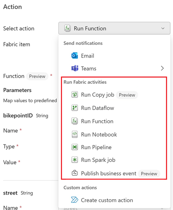Click the Send notifications heading
The height and width of the screenshot is (210, 173).
pos(83,43)
